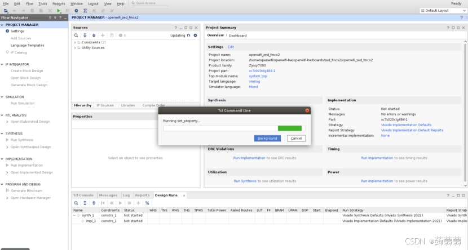Click Vivado Implementation Defaults strategy link
This screenshot has width=468, height=250.
(x=406, y=125)
